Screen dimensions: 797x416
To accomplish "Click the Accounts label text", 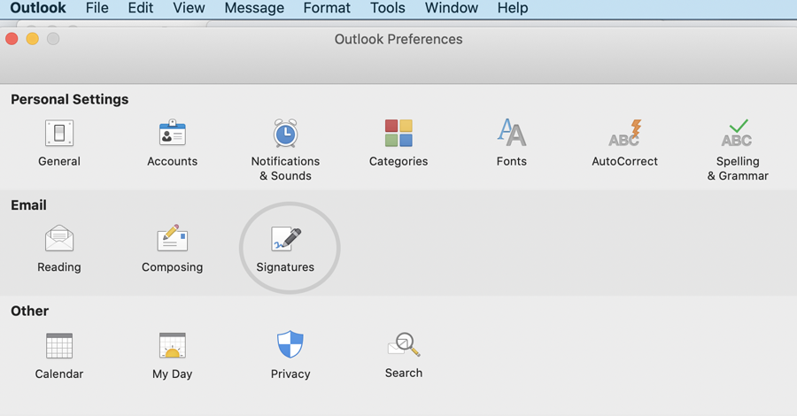I will (173, 161).
